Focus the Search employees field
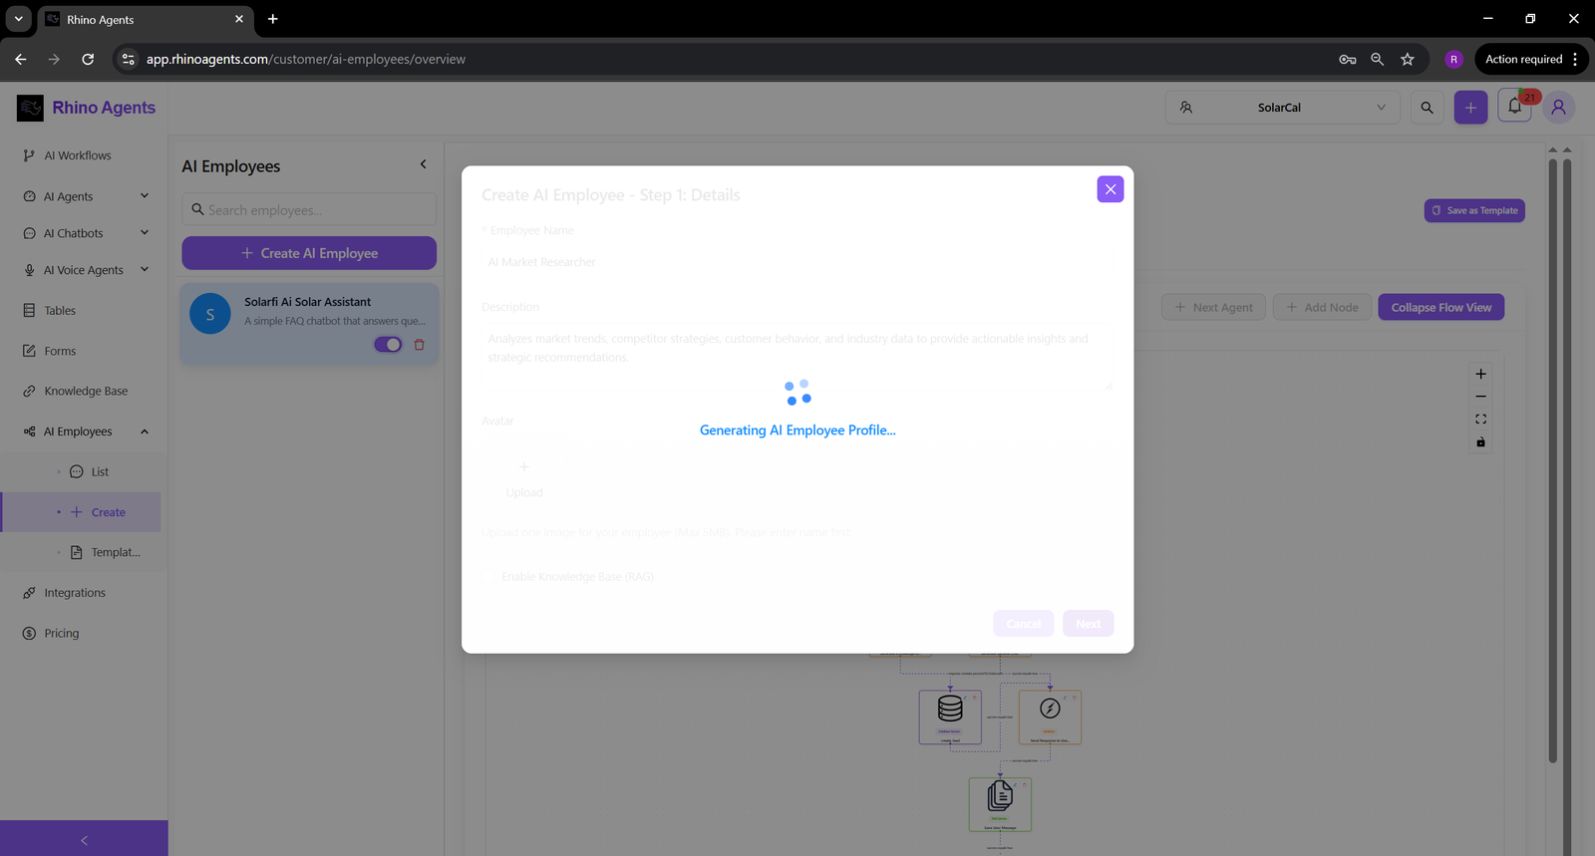1595x856 pixels. pos(309,209)
